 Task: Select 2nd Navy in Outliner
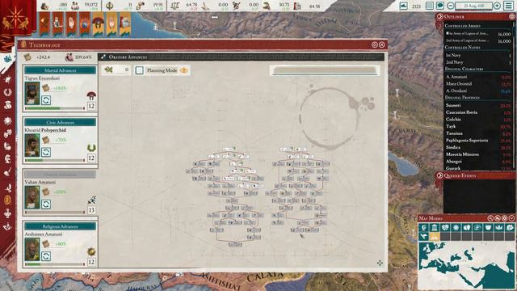[x=477, y=62]
